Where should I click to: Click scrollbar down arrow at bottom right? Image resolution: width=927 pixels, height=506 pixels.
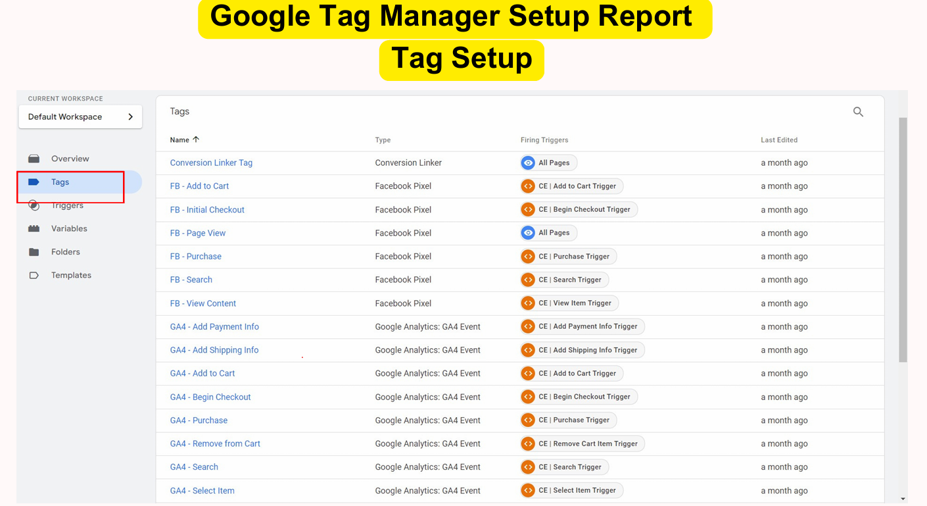point(903,499)
